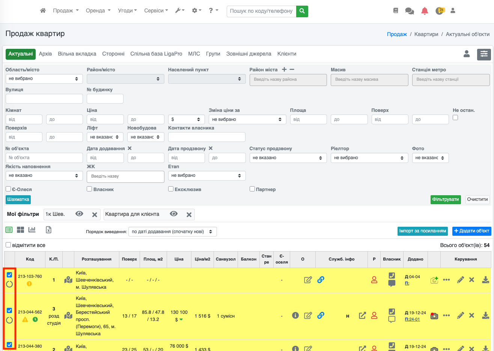The height and width of the screenshot is (351, 494).
Task: Open the notifications bell
Action: click(x=425, y=11)
